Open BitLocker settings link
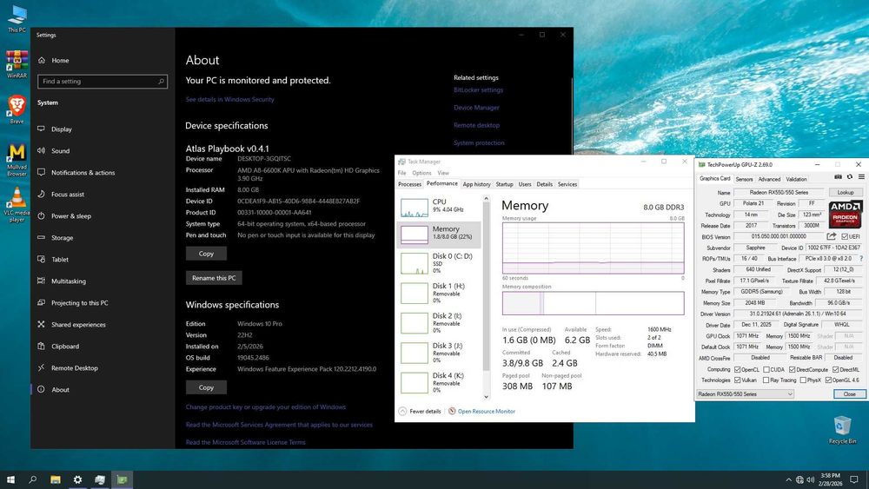The image size is (869, 489). (x=478, y=89)
